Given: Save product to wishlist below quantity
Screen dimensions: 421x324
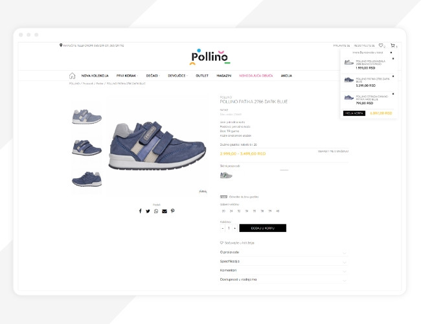Looking at the screenshot, I should click(237, 243).
